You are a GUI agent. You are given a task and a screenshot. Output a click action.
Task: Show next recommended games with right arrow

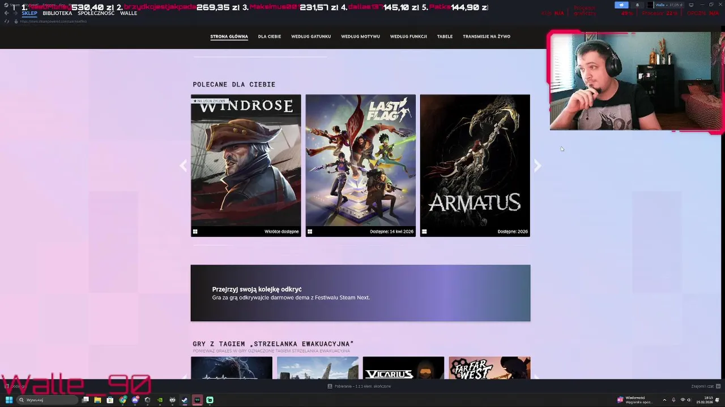coord(538,166)
